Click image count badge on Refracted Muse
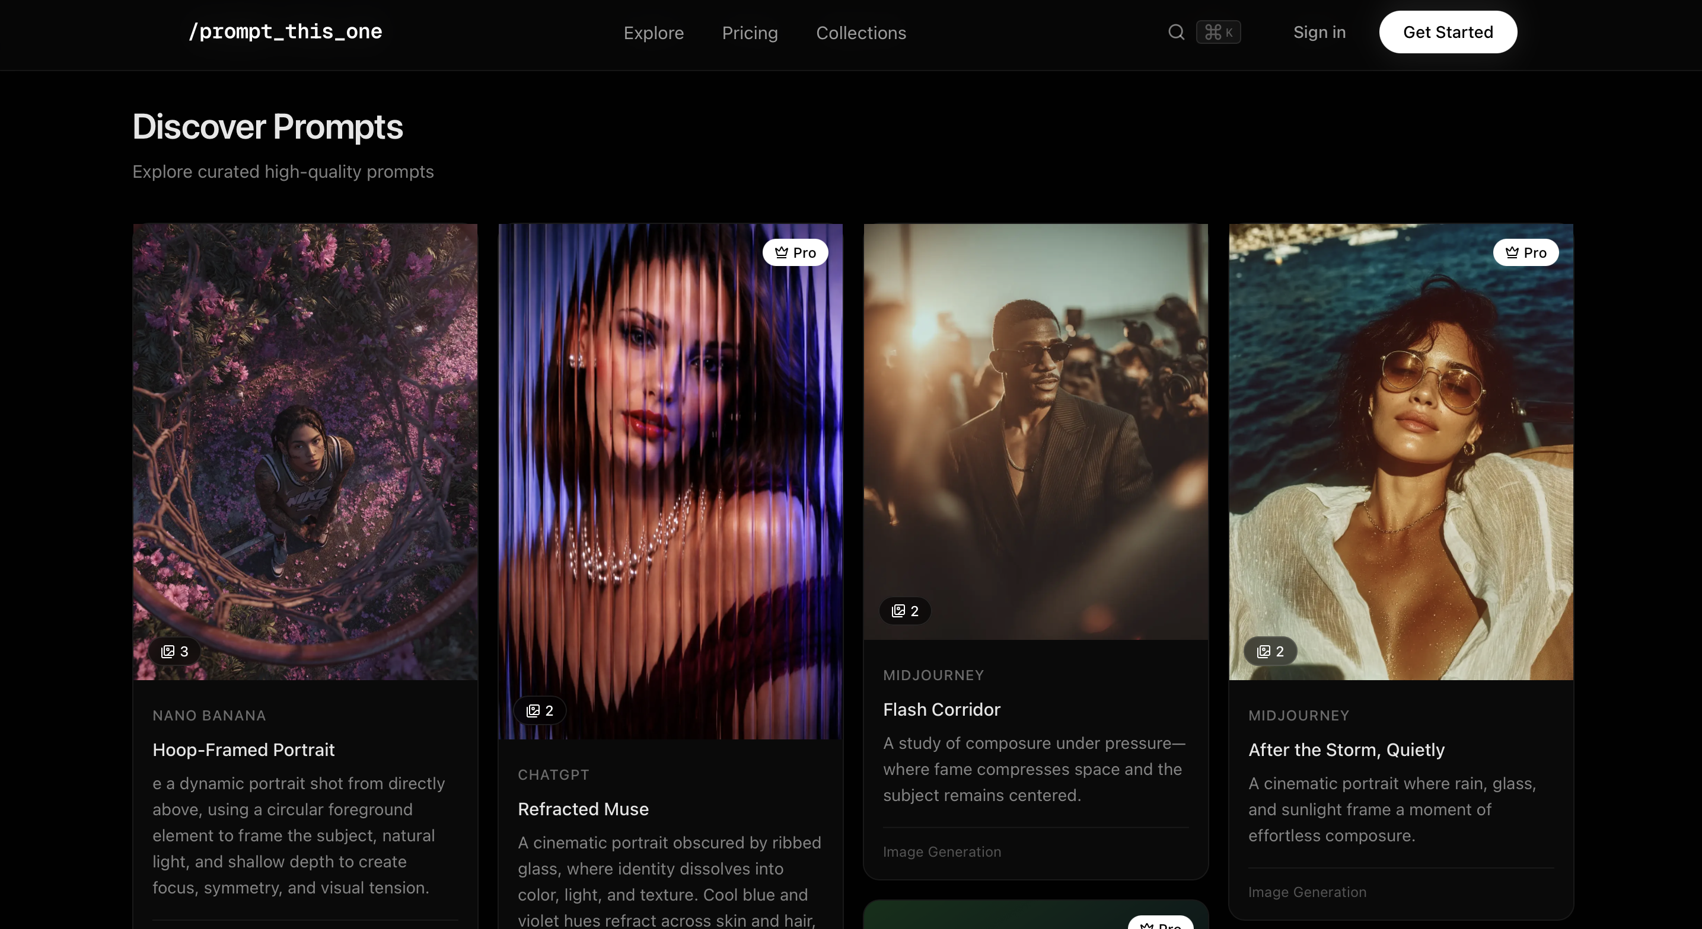The image size is (1702, 929). [x=539, y=710]
